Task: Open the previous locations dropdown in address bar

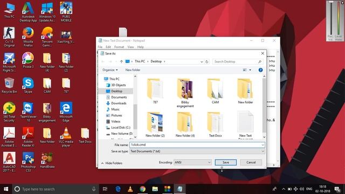Action: [202, 62]
